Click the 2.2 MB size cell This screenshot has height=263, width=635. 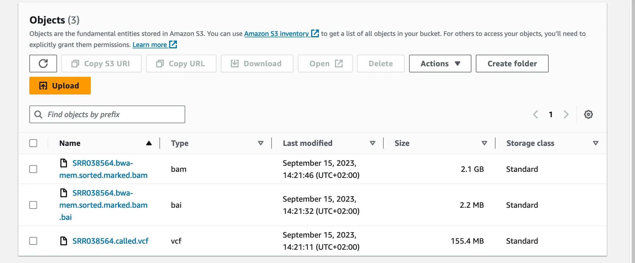pyautogui.click(x=472, y=205)
